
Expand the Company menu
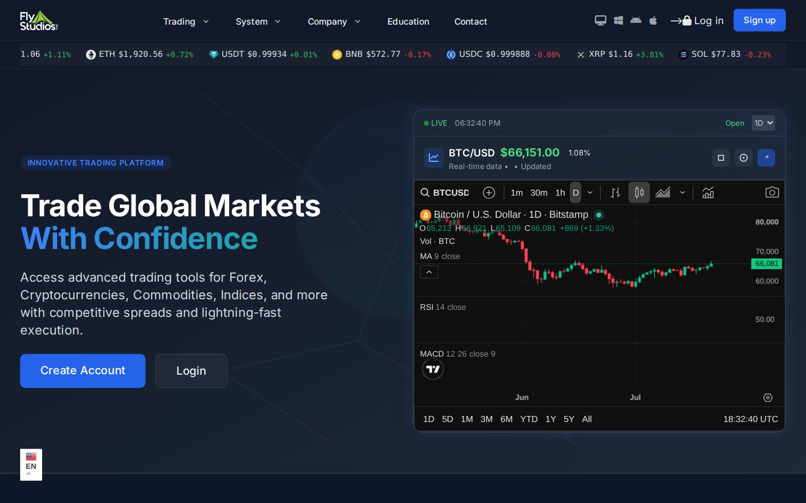pos(334,21)
